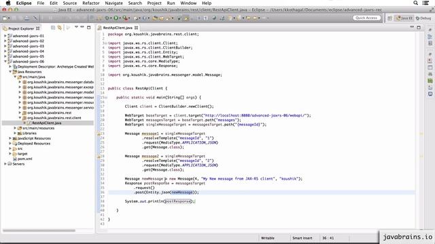Open the File menu
Viewport: 435px width, 244px height.
[x=41, y=3]
